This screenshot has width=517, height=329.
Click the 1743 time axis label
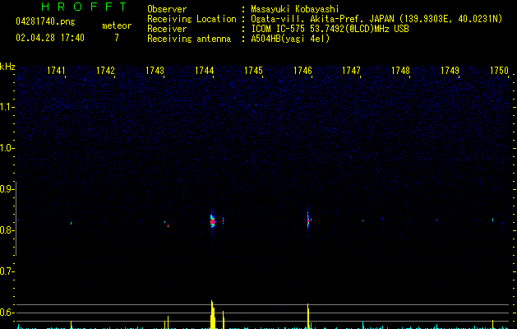[x=155, y=71]
